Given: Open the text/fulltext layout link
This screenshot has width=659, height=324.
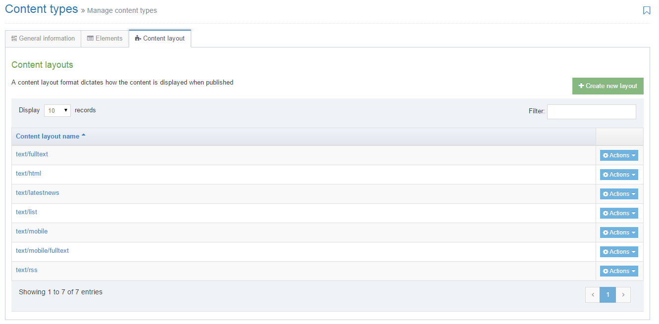Looking at the screenshot, I should pos(32,154).
